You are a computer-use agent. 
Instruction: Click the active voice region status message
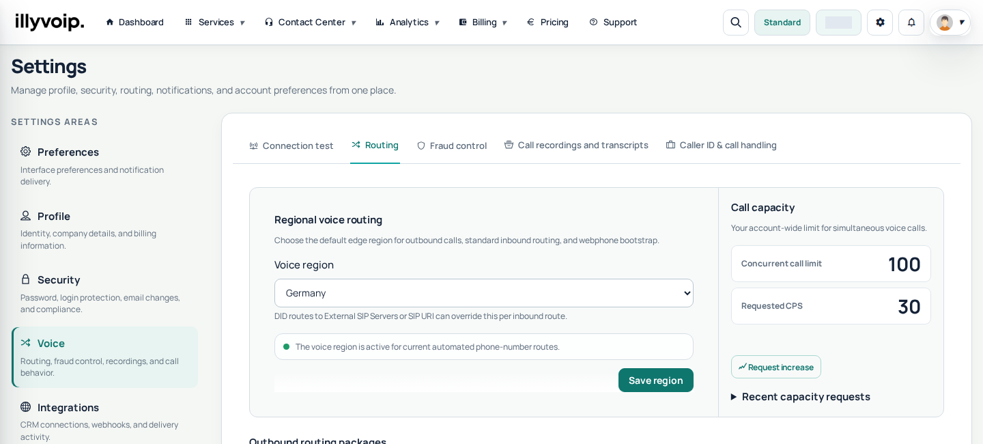(x=484, y=346)
